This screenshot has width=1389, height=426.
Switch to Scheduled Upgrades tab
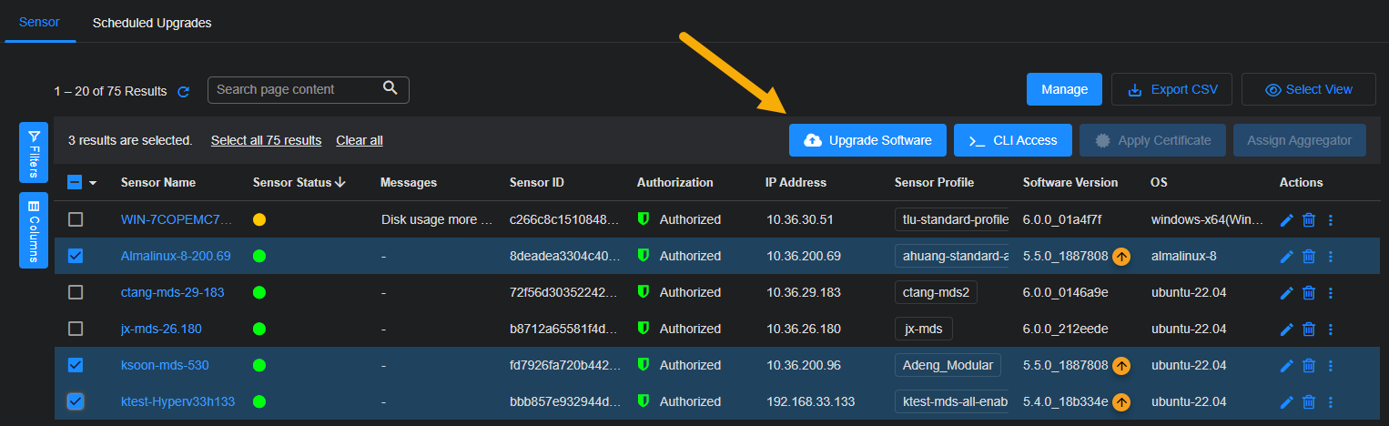click(x=152, y=23)
